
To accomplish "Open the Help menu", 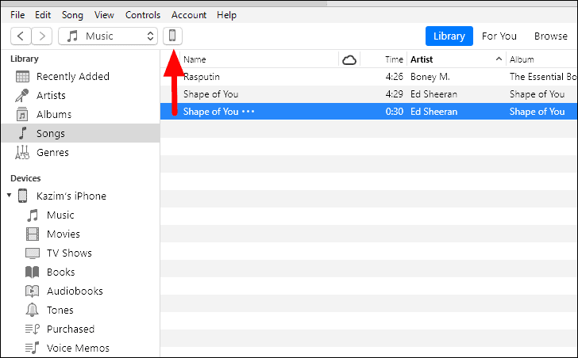I will (226, 15).
